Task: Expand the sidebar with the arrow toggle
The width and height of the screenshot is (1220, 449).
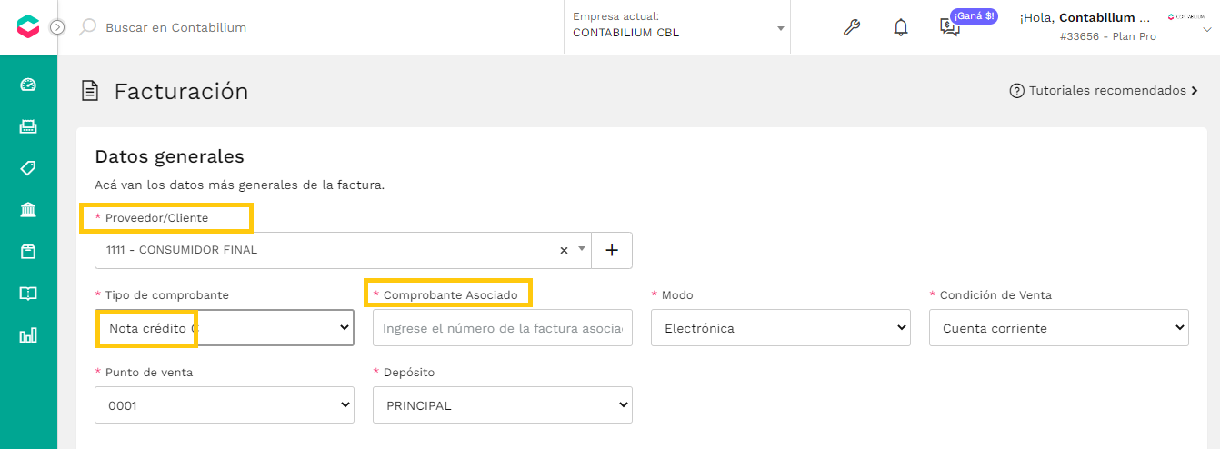Action: [57, 27]
